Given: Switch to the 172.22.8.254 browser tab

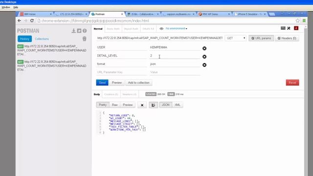Looking at the screenshot, I should [71, 14].
